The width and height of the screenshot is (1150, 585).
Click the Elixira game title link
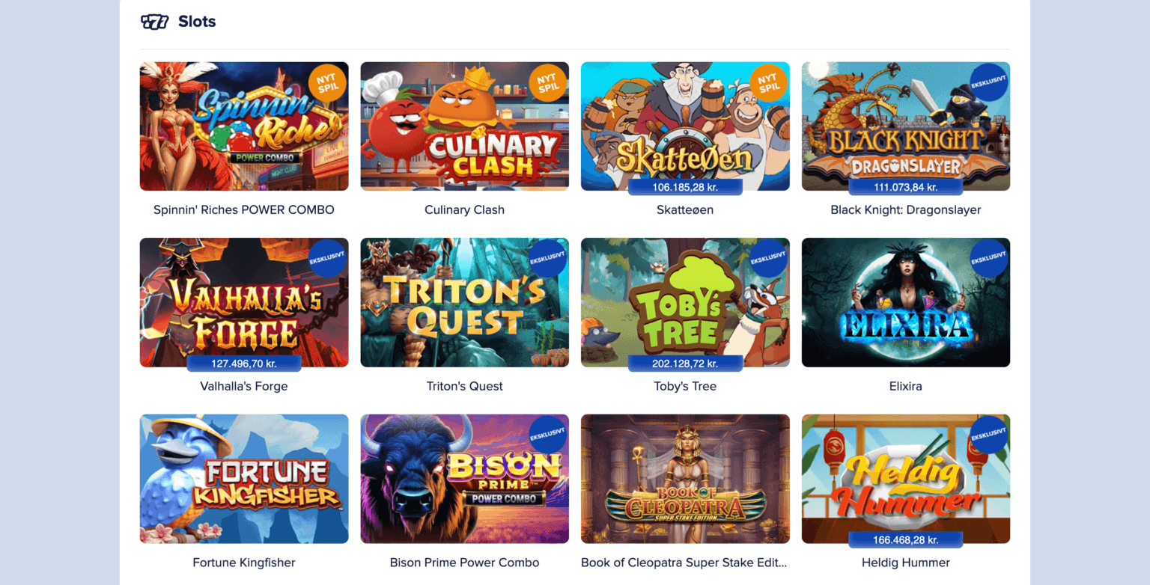tap(906, 387)
